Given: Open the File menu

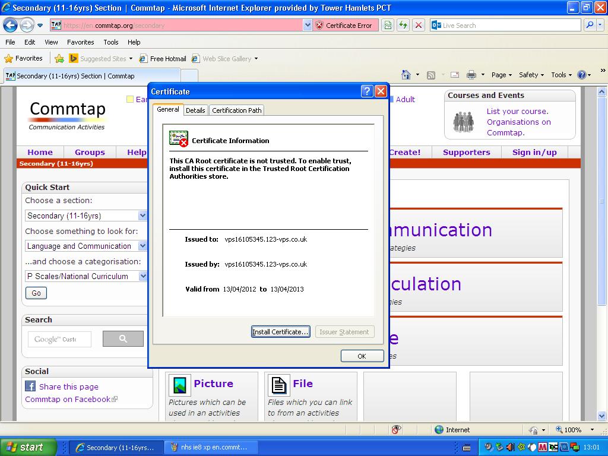Looking at the screenshot, I should pos(10,42).
